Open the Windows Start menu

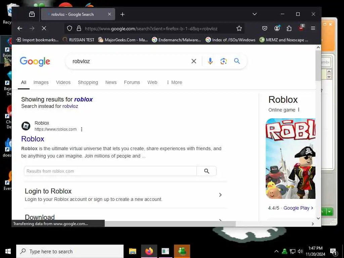tap(8, 251)
